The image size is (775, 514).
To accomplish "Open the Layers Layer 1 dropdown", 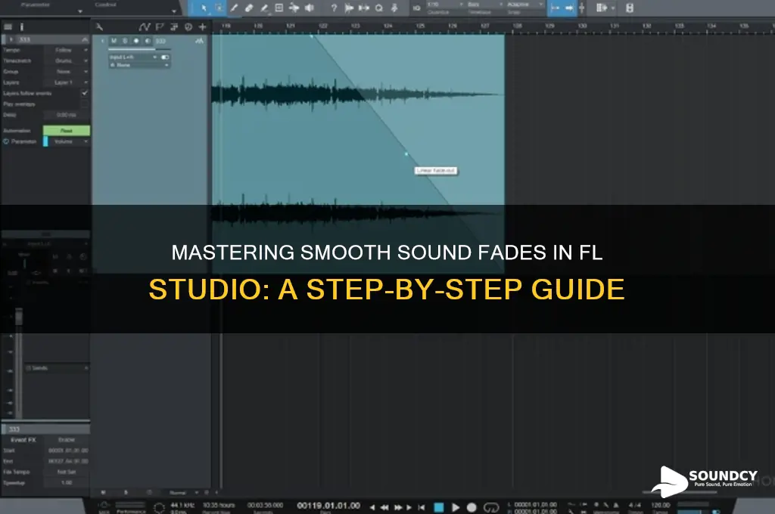I will [66, 82].
